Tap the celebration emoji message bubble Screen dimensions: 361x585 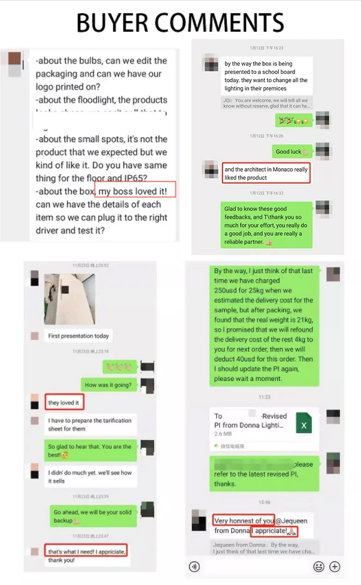coord(294,121)
